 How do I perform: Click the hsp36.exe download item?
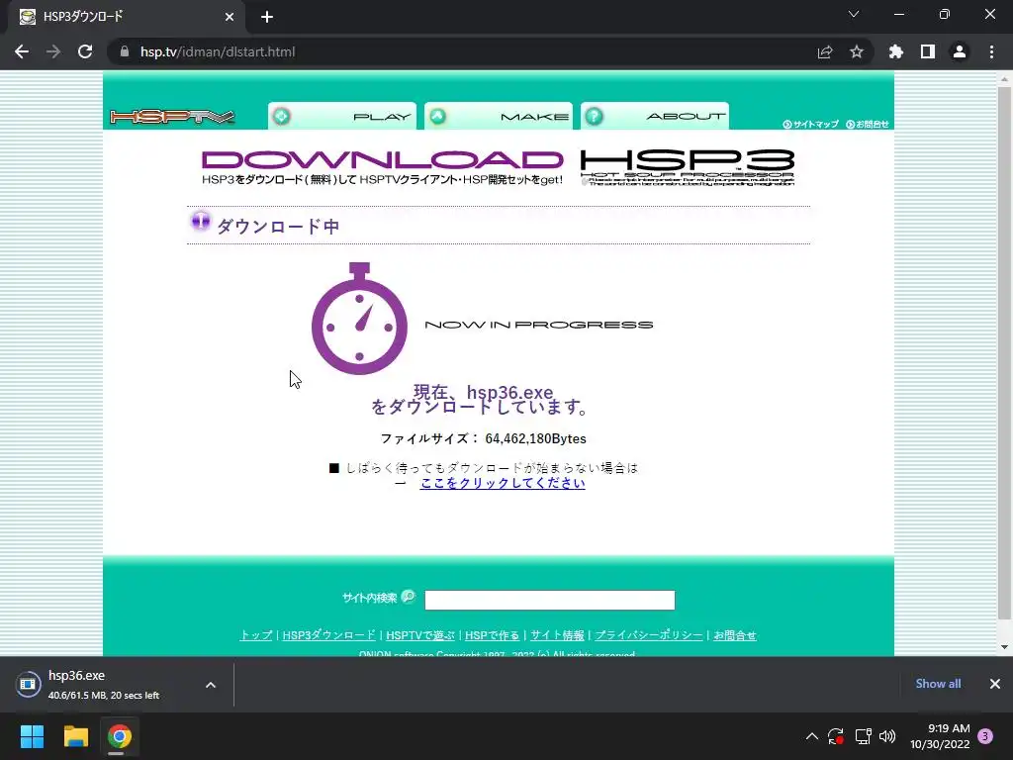point(103,685)
